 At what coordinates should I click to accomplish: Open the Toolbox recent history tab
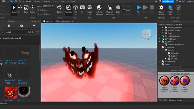(x=22, y=26)
